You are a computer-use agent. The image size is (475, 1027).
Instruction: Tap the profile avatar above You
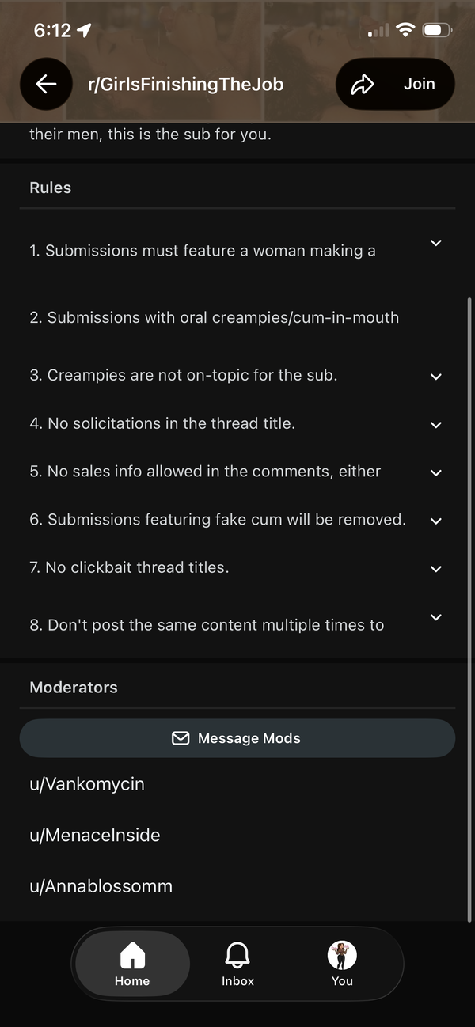[342, 956]
